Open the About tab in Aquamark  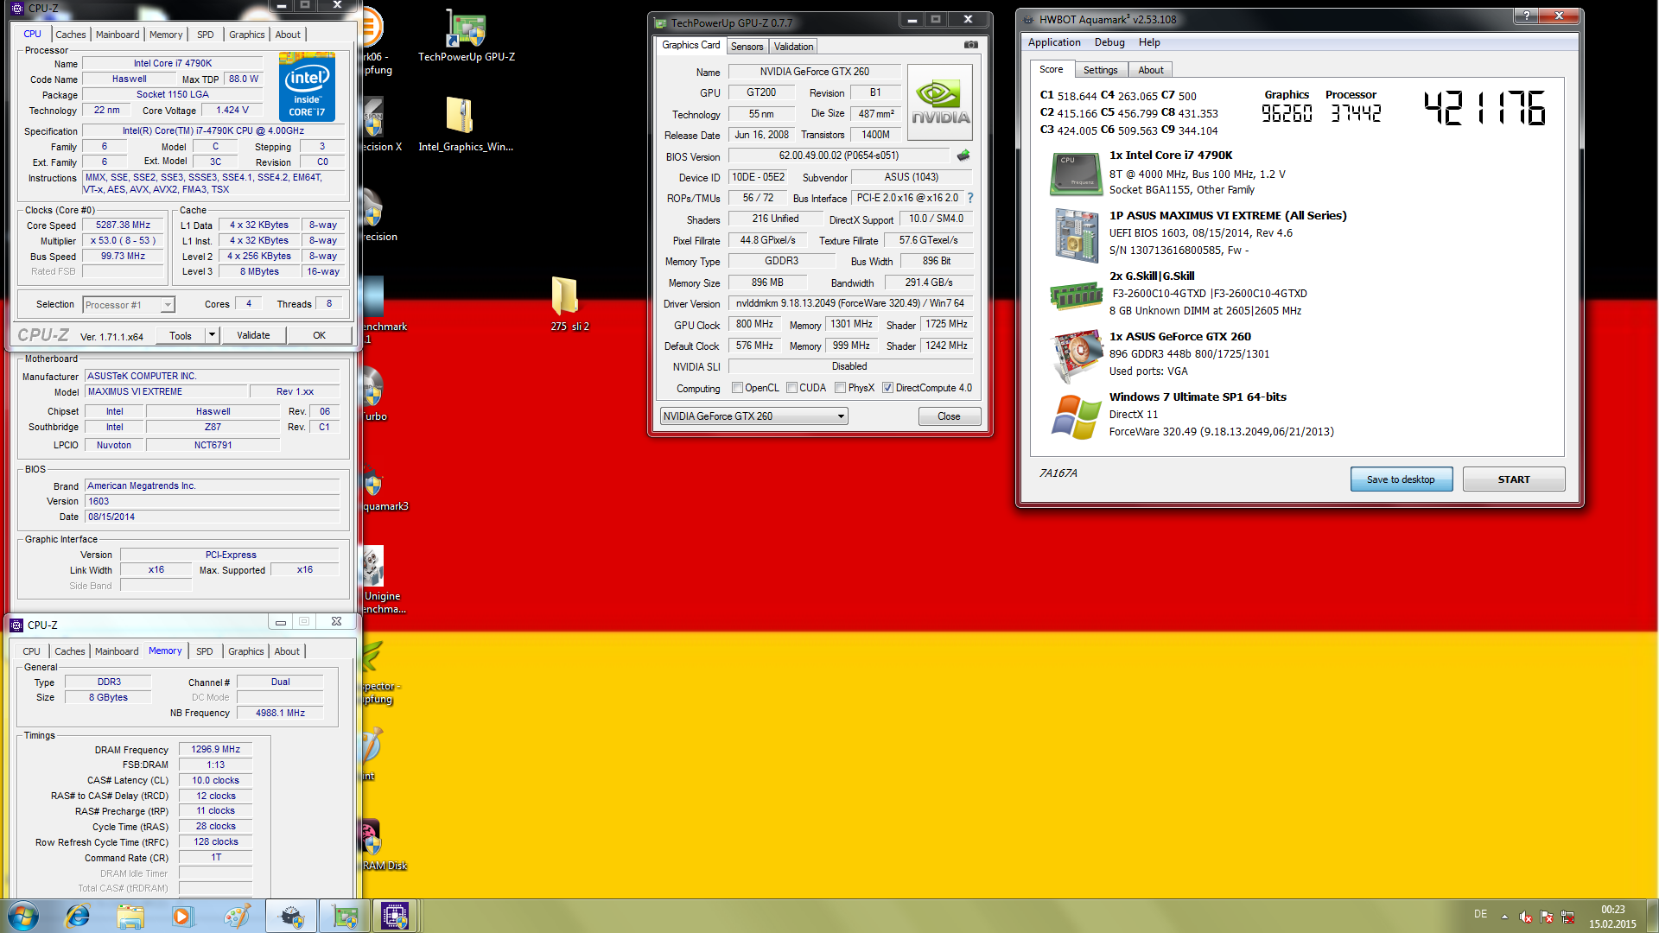coord(1150,70)
